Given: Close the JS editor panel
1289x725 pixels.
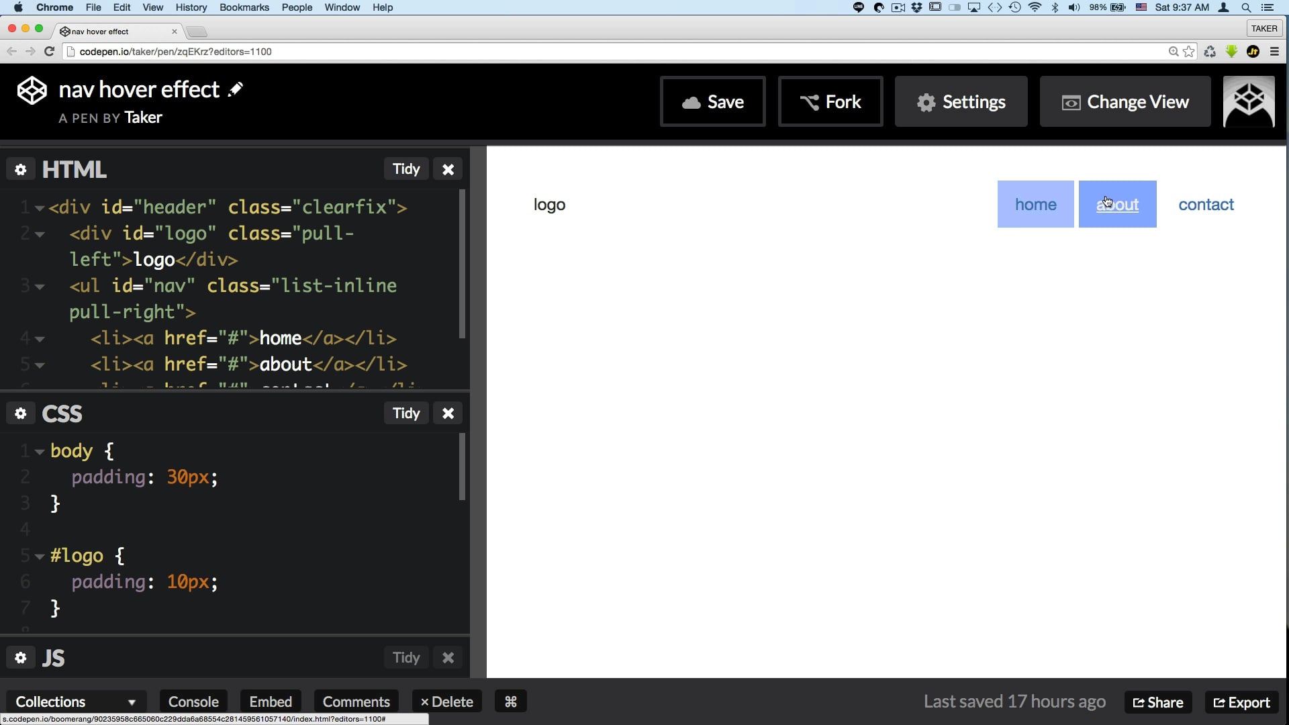Looking at the screenshot, I should coord(448,658).
